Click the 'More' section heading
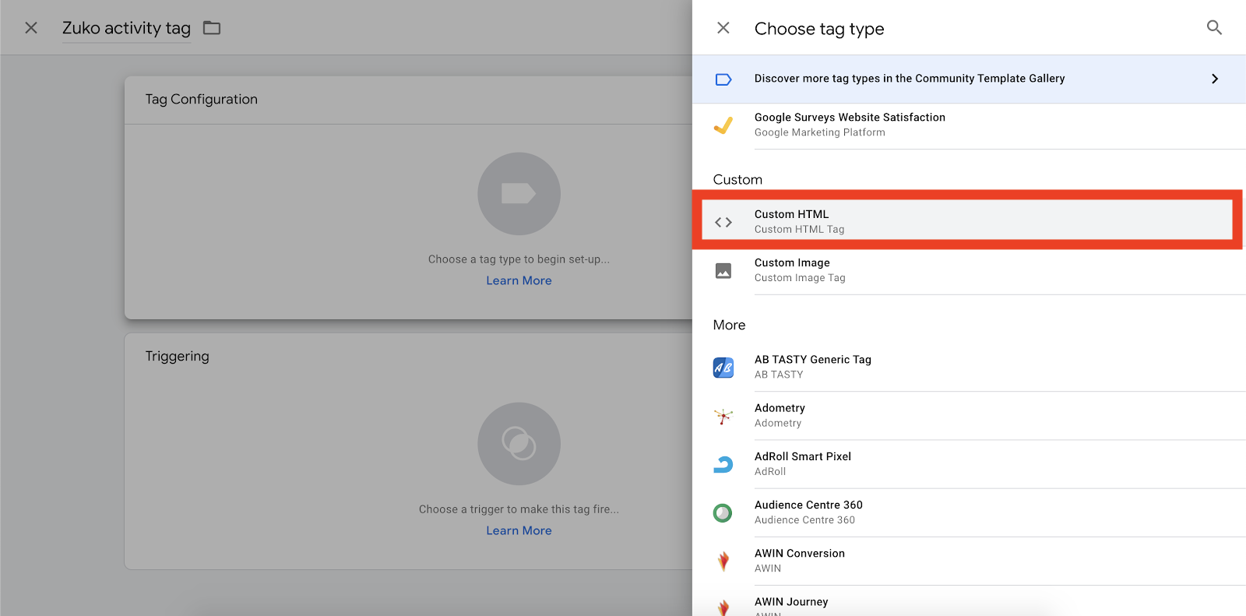This screenshot has width=1246, height=616. (729, 325)
